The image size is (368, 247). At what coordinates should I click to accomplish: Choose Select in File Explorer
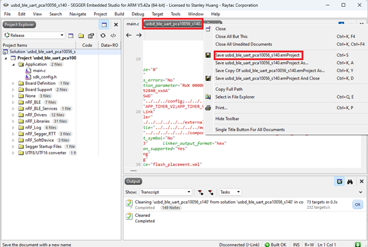pos(235,97)
